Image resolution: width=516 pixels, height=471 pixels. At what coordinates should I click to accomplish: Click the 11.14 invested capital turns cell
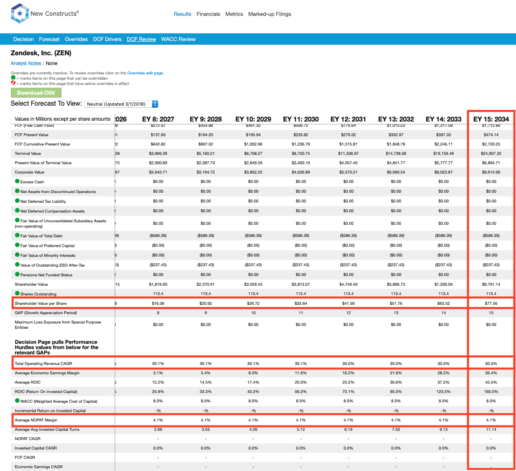click(x=491, y=429)
